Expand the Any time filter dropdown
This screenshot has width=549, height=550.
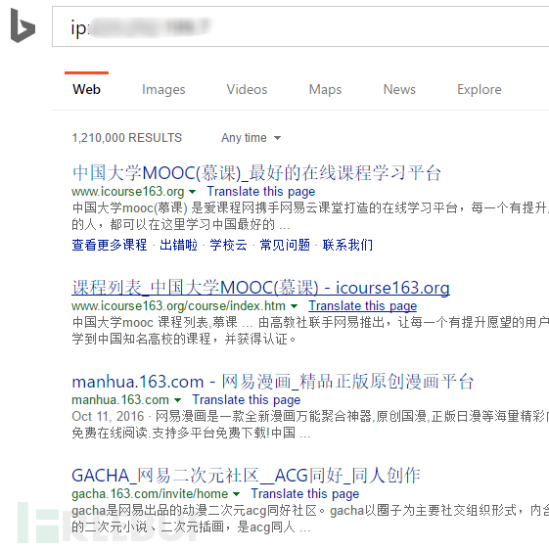coord(251,138)
